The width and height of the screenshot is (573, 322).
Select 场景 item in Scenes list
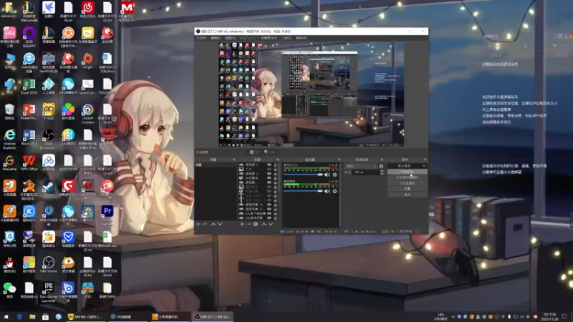216,165
